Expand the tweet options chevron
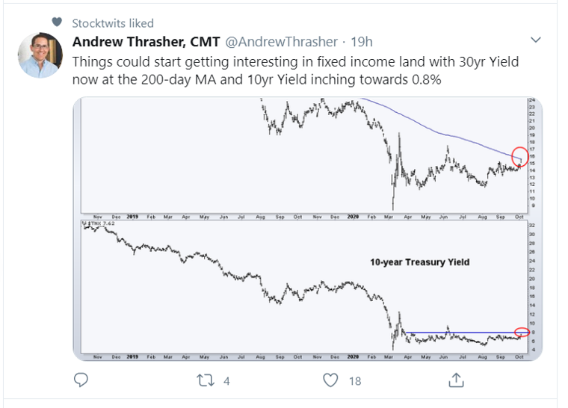 (535, 39)
